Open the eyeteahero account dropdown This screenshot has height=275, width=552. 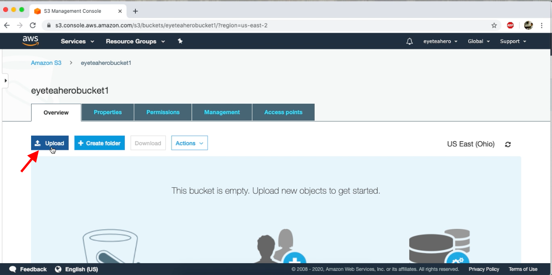(440, 41)
